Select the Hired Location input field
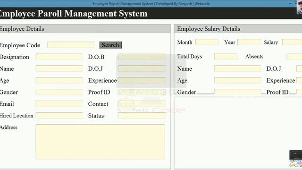Screen dimensions: 302x170 (59, 116)
